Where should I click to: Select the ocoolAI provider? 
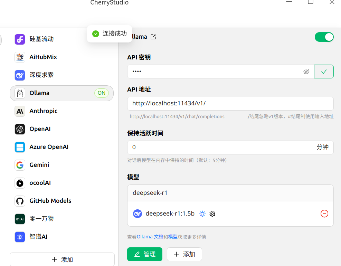[x=62, y=183]
